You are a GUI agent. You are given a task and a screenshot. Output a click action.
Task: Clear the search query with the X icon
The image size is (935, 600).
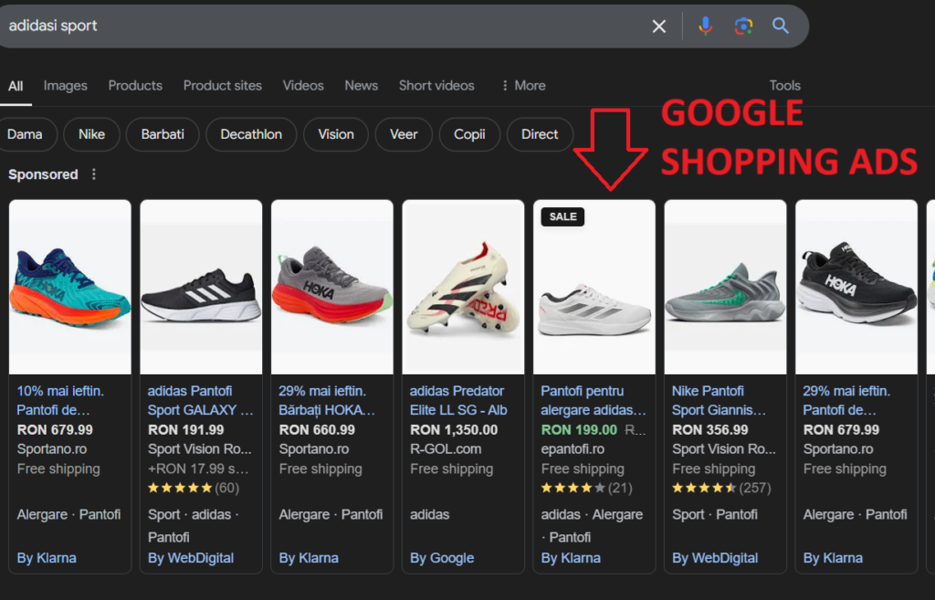click(659, 26)
